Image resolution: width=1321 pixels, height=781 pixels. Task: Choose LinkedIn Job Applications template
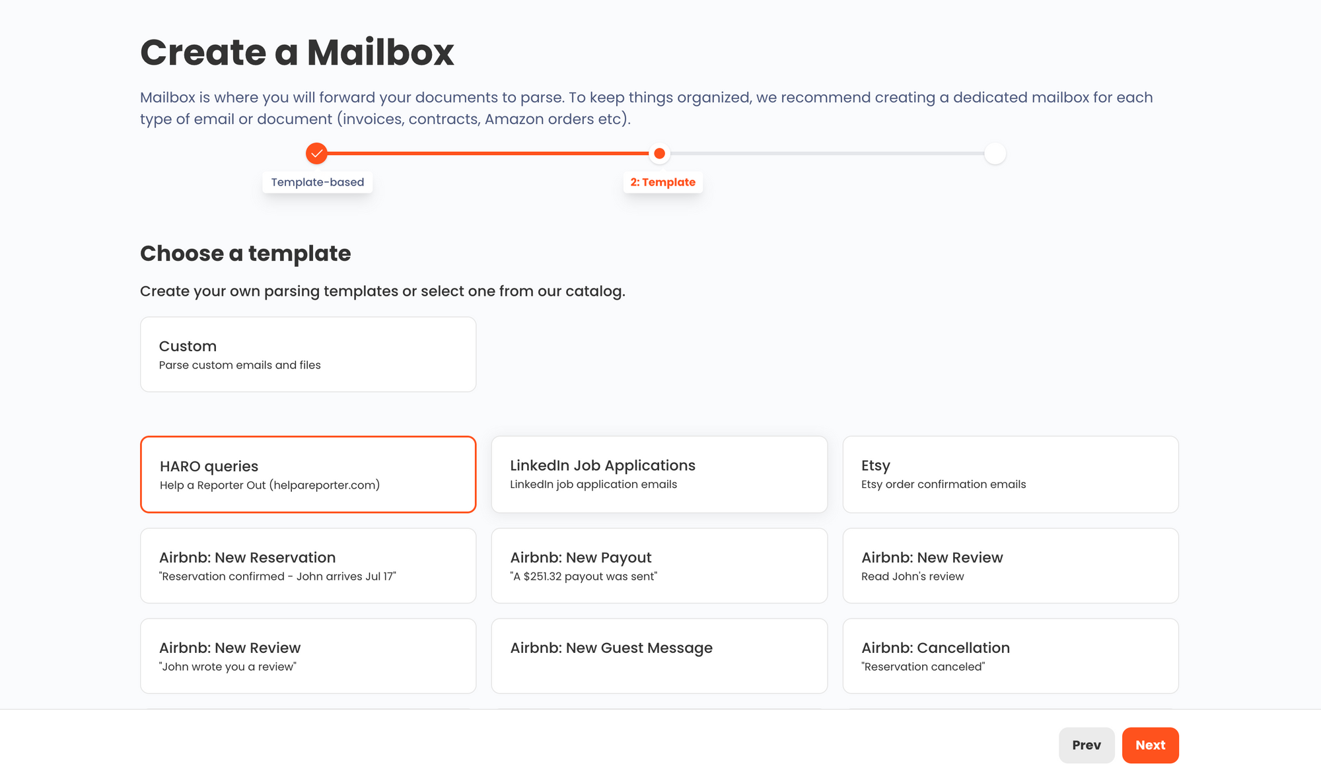point(659,474)
